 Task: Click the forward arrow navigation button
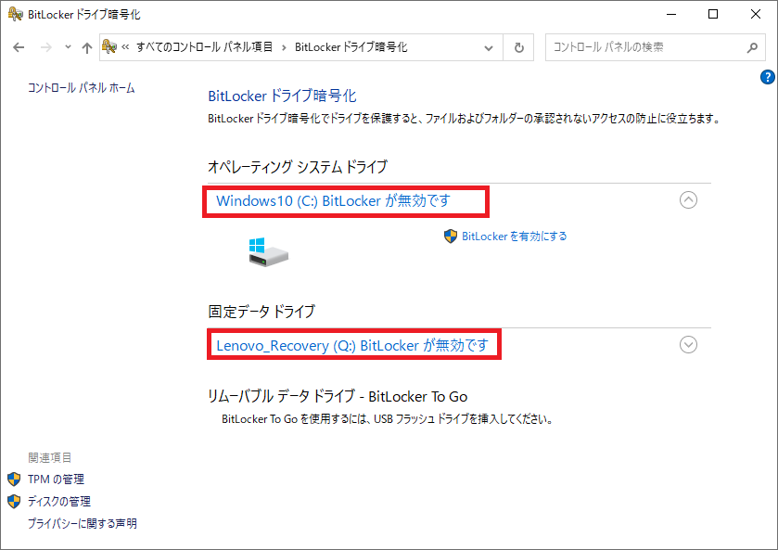pyautogui.click(x=45, y=47)
